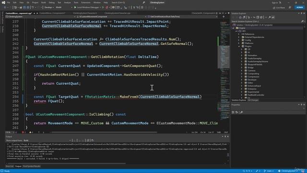Switch to ClimbingSystemCharacter.h tab
This screenshot has height=173, width=307.
tap(85, 13)
